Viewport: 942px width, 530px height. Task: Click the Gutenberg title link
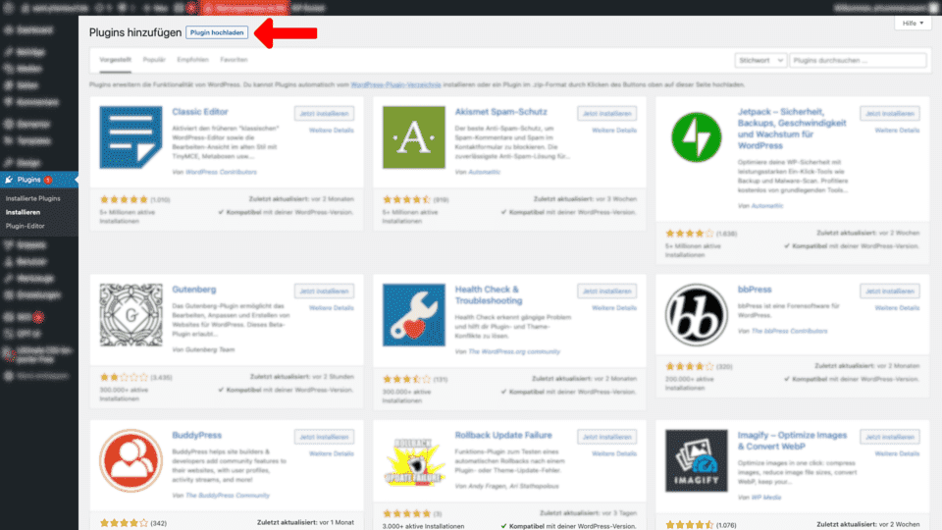coord(194,290)
